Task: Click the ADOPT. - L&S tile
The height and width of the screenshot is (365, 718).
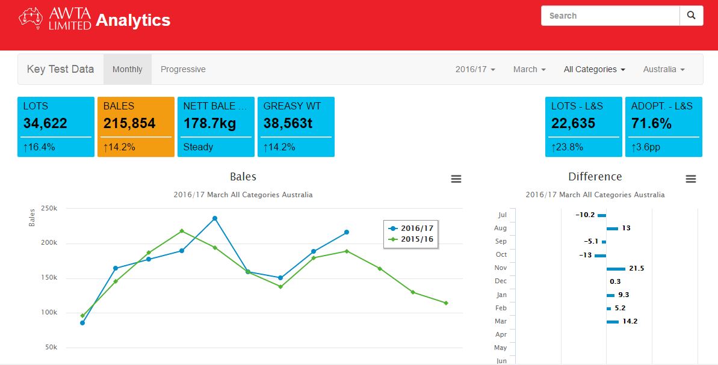Action: point(664,126)
